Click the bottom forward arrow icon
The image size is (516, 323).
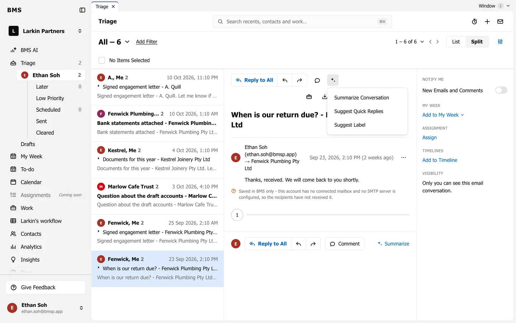[x=313, y=244]
